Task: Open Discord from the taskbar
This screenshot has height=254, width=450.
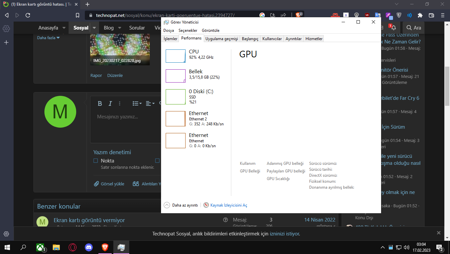Action: [89, 247]
